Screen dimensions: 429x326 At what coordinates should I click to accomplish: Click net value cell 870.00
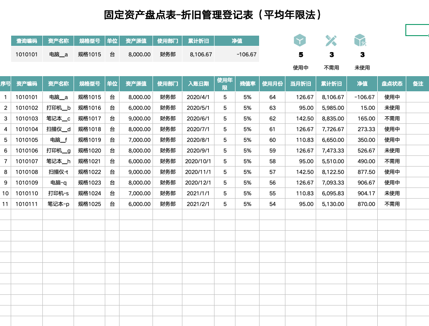click(362, 204)
